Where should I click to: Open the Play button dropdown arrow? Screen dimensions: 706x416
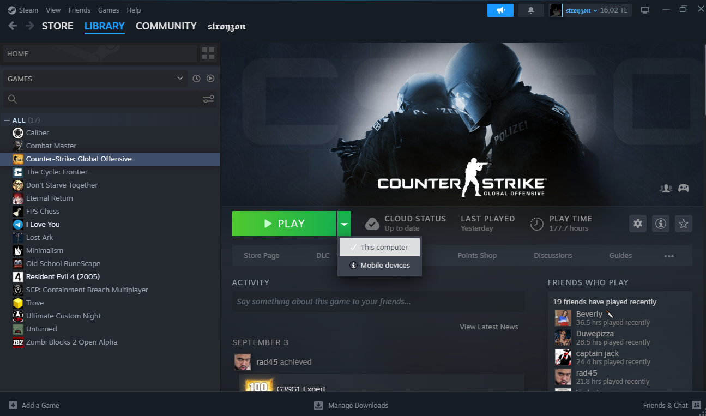click(344, 224)
